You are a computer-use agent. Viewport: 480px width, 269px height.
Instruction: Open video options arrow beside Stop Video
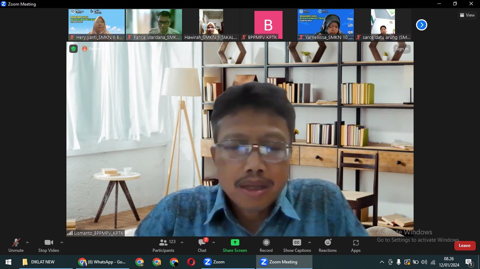62,242
